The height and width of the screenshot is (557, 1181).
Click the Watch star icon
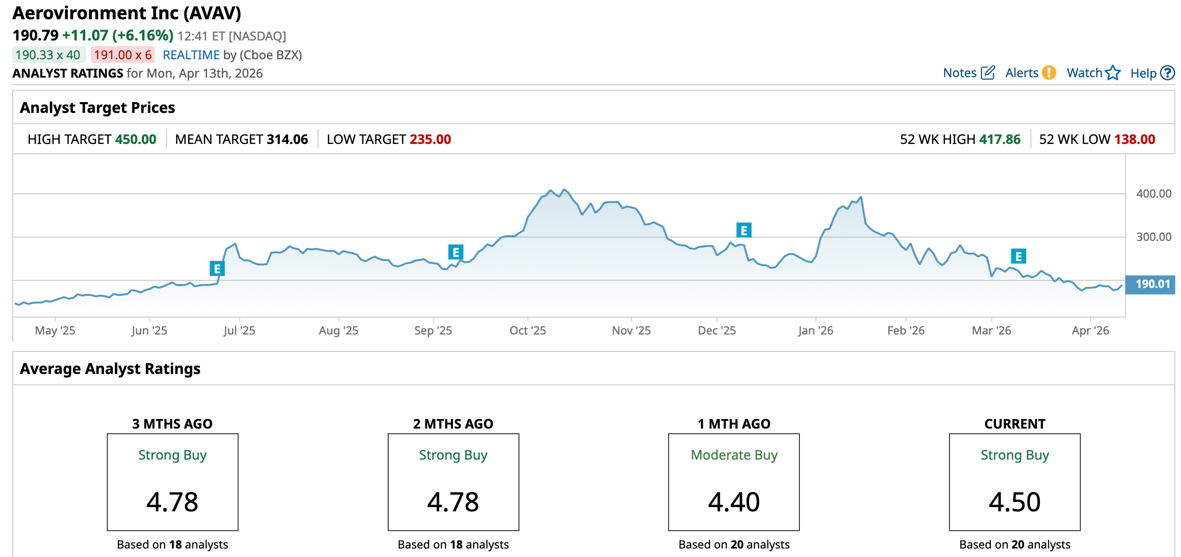1113,73
